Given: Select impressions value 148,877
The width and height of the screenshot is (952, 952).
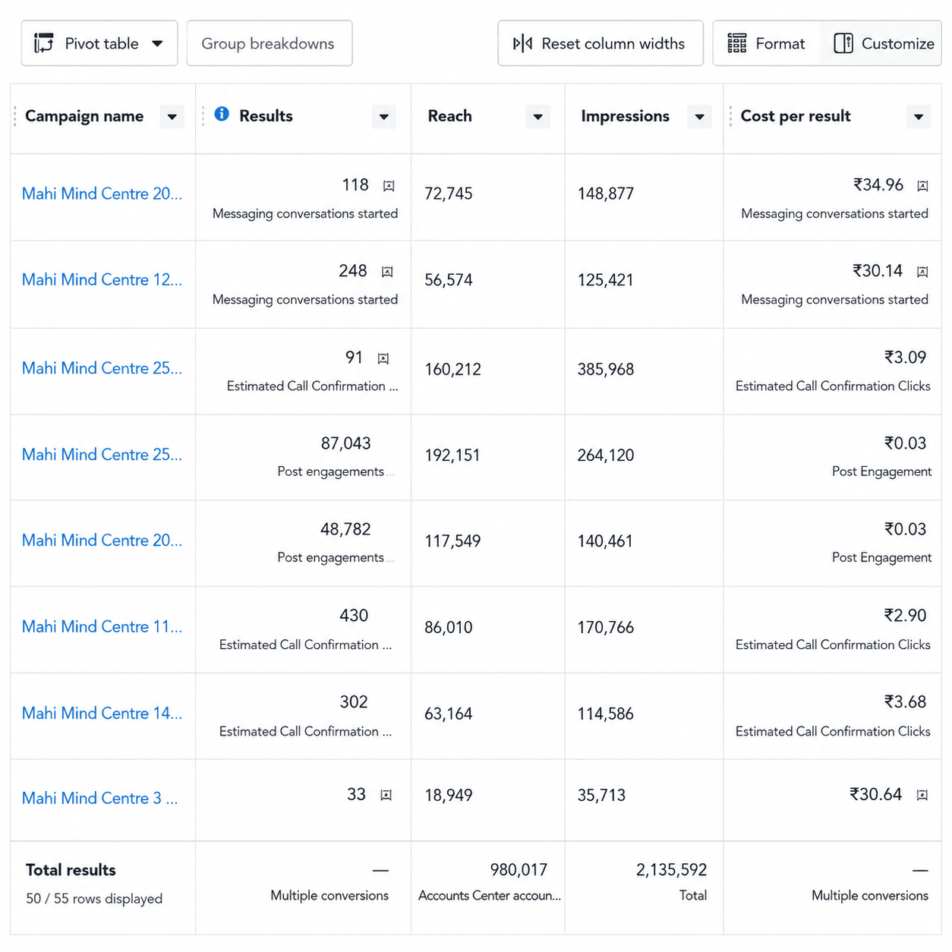Looking at the screenshot, I should pyautogui.click(x=605, y=194).
